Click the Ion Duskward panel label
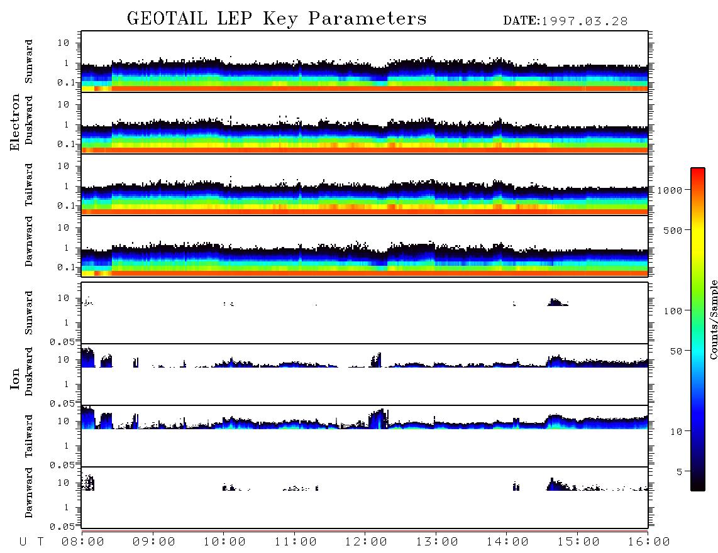 [x=28, y=371]
